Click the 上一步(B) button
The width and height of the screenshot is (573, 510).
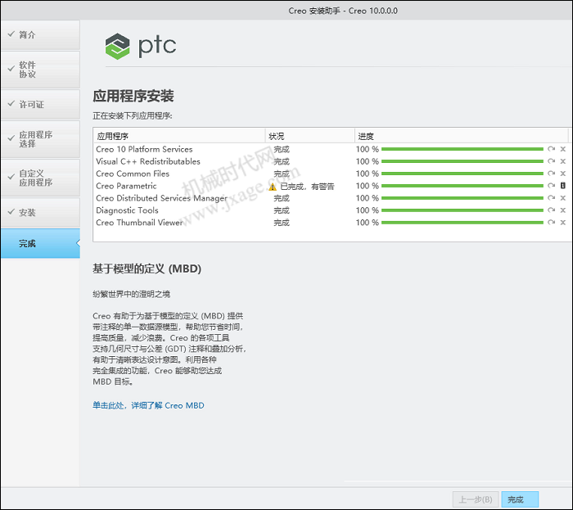pyautogui.click(x=476, y=499)
